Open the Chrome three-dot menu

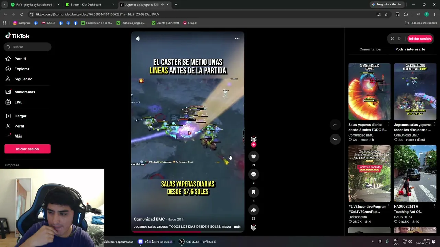[434, 14]
